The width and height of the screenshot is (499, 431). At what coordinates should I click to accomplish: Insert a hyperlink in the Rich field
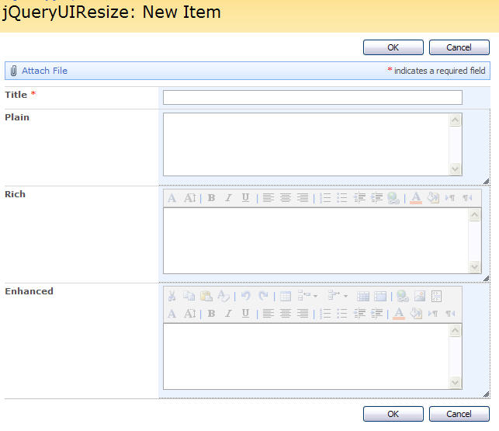click(x=394, y=198)
